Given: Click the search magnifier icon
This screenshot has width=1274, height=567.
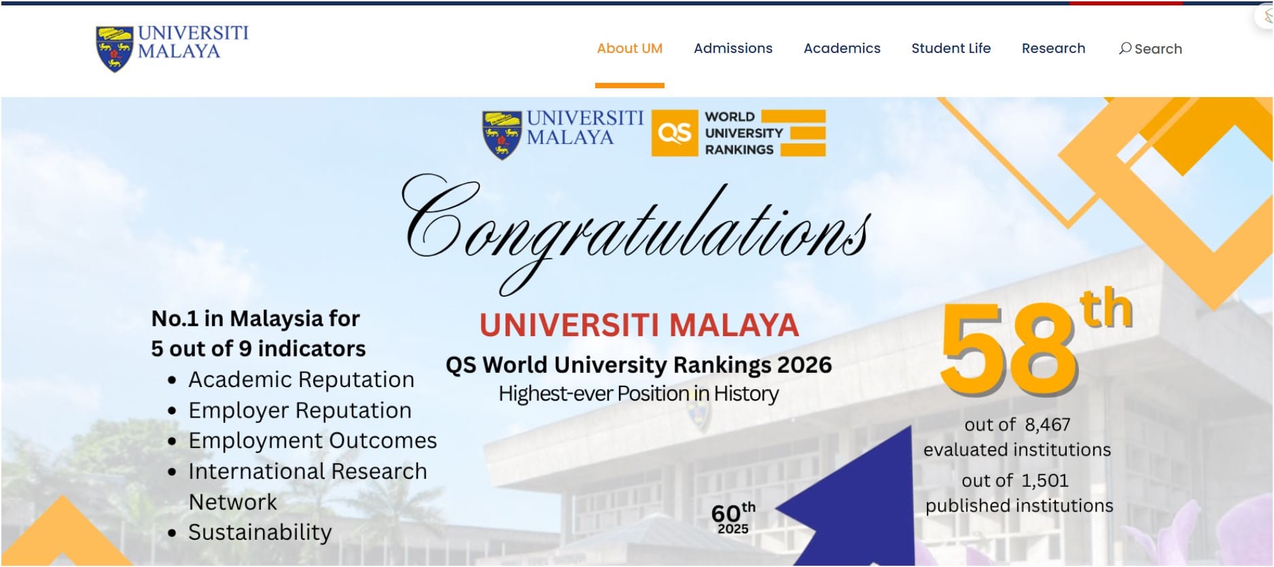Looking at the screenshot, I should click(1125, 48).
